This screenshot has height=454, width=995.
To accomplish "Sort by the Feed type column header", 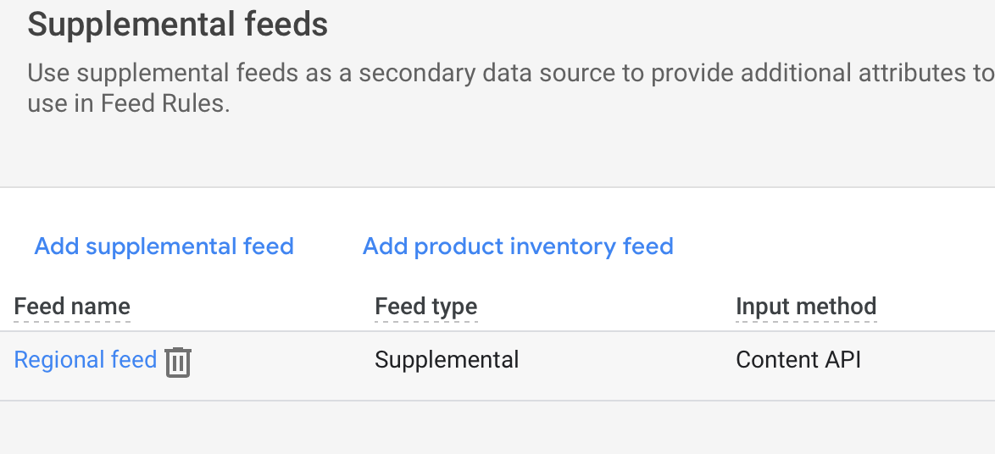I will [x=425, y=307].
